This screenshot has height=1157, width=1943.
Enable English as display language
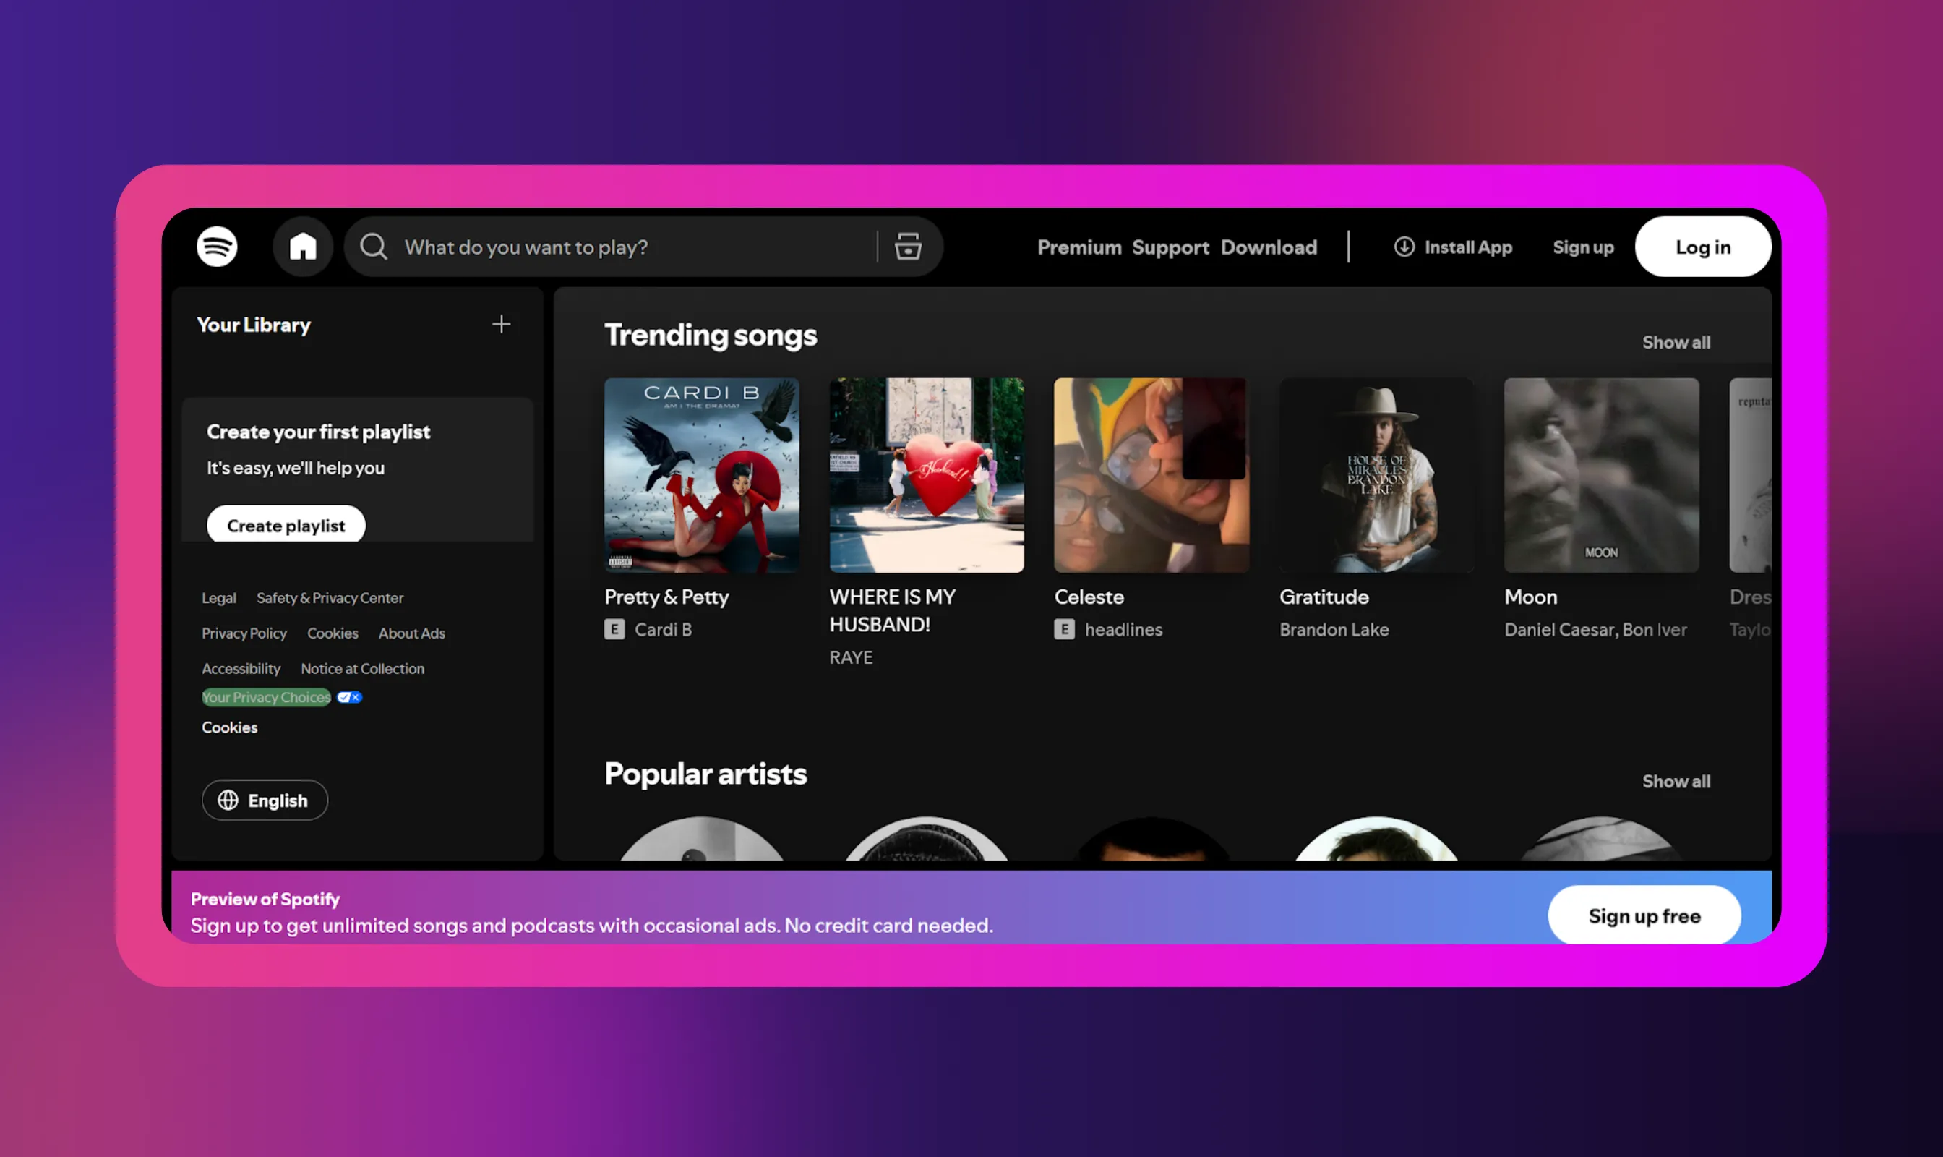point(265,800)
